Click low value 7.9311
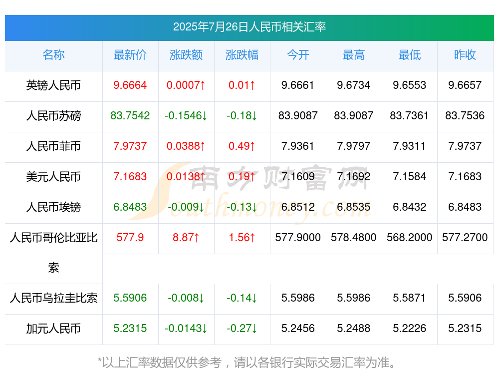Screen dimensions: 499x378 409,146
